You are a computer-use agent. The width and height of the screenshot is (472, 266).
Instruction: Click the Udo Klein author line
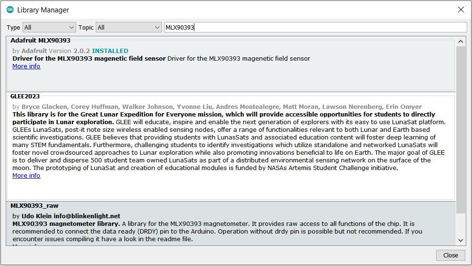(x=66, y=216)
